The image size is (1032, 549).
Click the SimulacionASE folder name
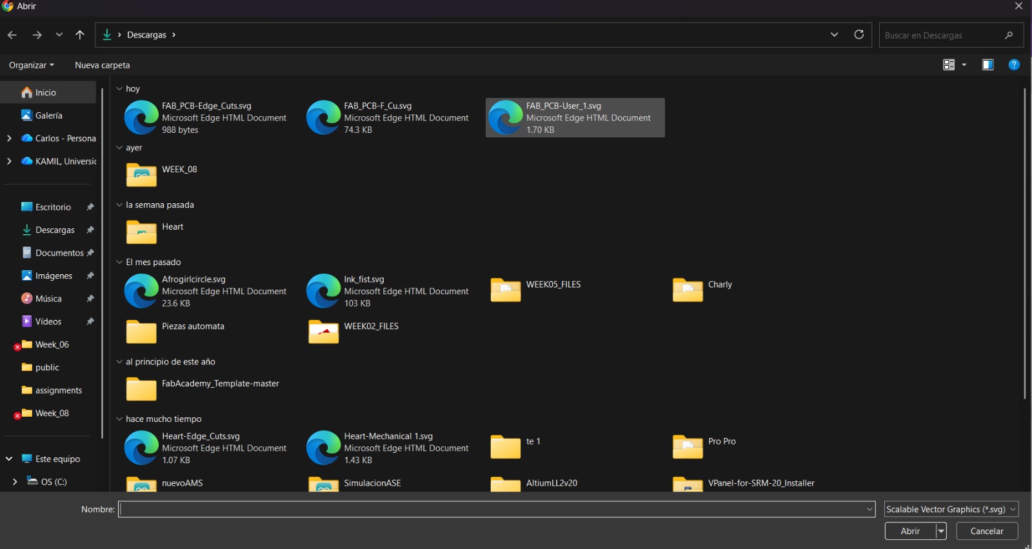[372, 483]
